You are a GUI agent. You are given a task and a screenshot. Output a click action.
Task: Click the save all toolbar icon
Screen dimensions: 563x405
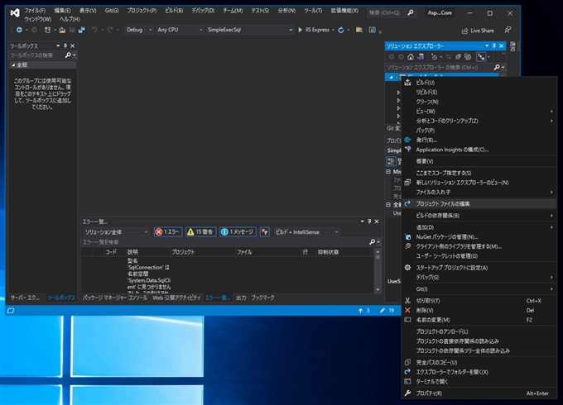(x=81, y=30)
